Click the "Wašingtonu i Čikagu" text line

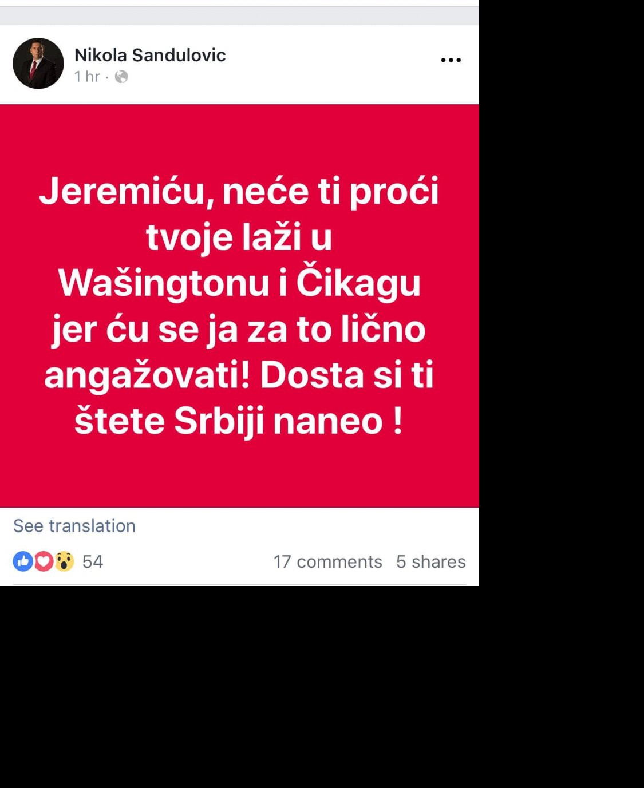[x=239, y=283]
